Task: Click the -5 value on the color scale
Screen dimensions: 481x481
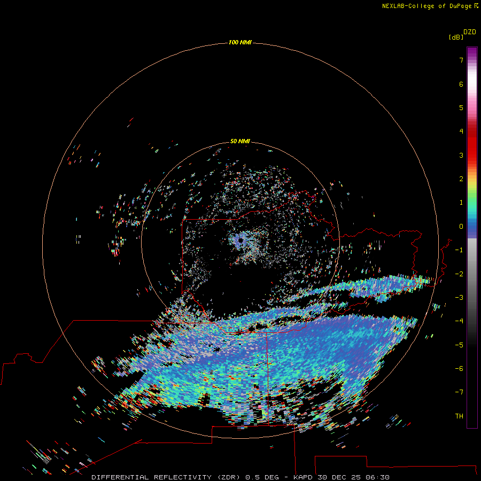Action: 459,345
